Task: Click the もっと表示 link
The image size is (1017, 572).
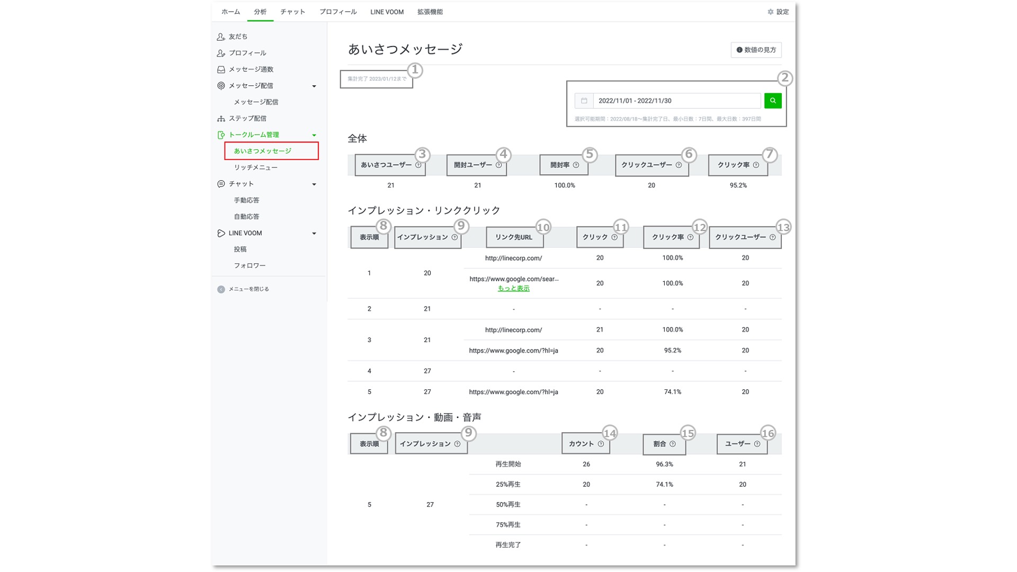Action: 513,289
